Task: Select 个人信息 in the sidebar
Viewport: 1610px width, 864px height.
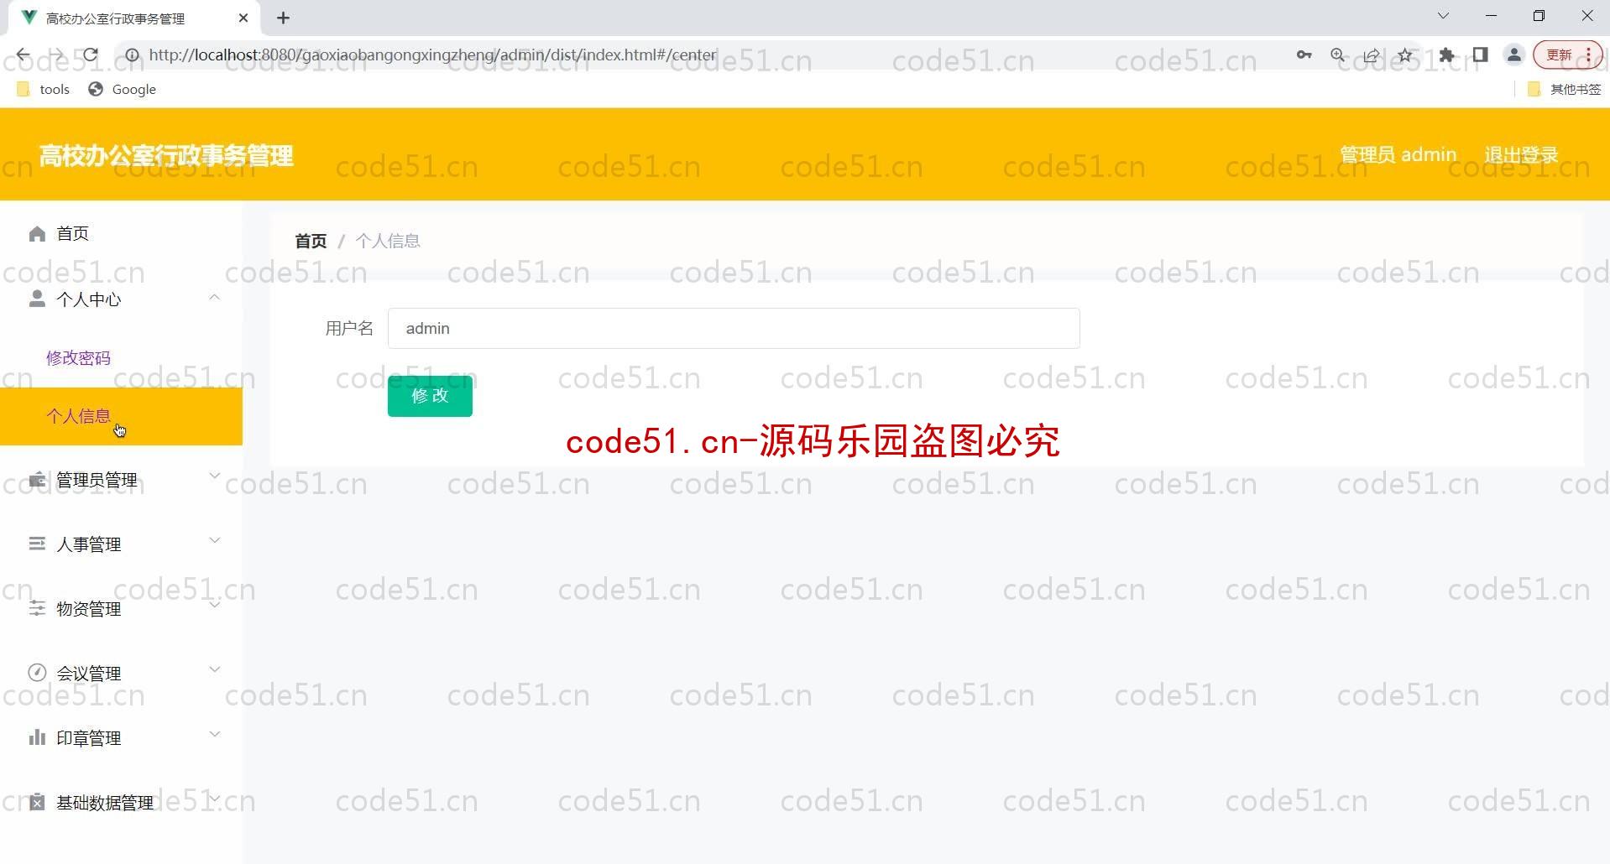Action: point(121,416)
